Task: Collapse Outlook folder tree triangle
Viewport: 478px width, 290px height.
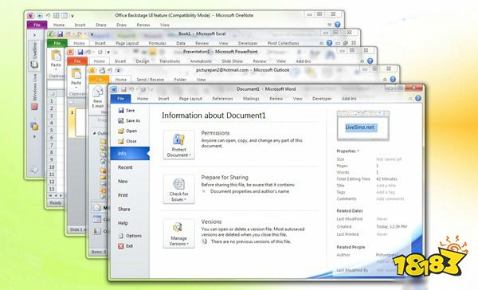Action: coord(94,133)
